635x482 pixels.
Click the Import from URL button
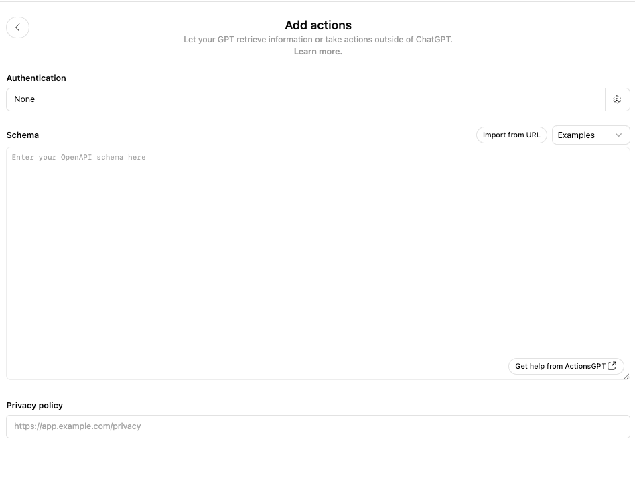coord(511,135)
